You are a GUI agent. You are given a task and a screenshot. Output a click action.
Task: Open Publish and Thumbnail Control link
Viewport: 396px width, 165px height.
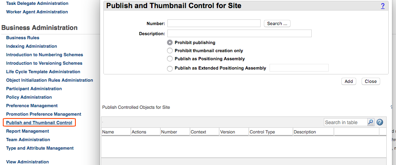click(x=39, y=123)
